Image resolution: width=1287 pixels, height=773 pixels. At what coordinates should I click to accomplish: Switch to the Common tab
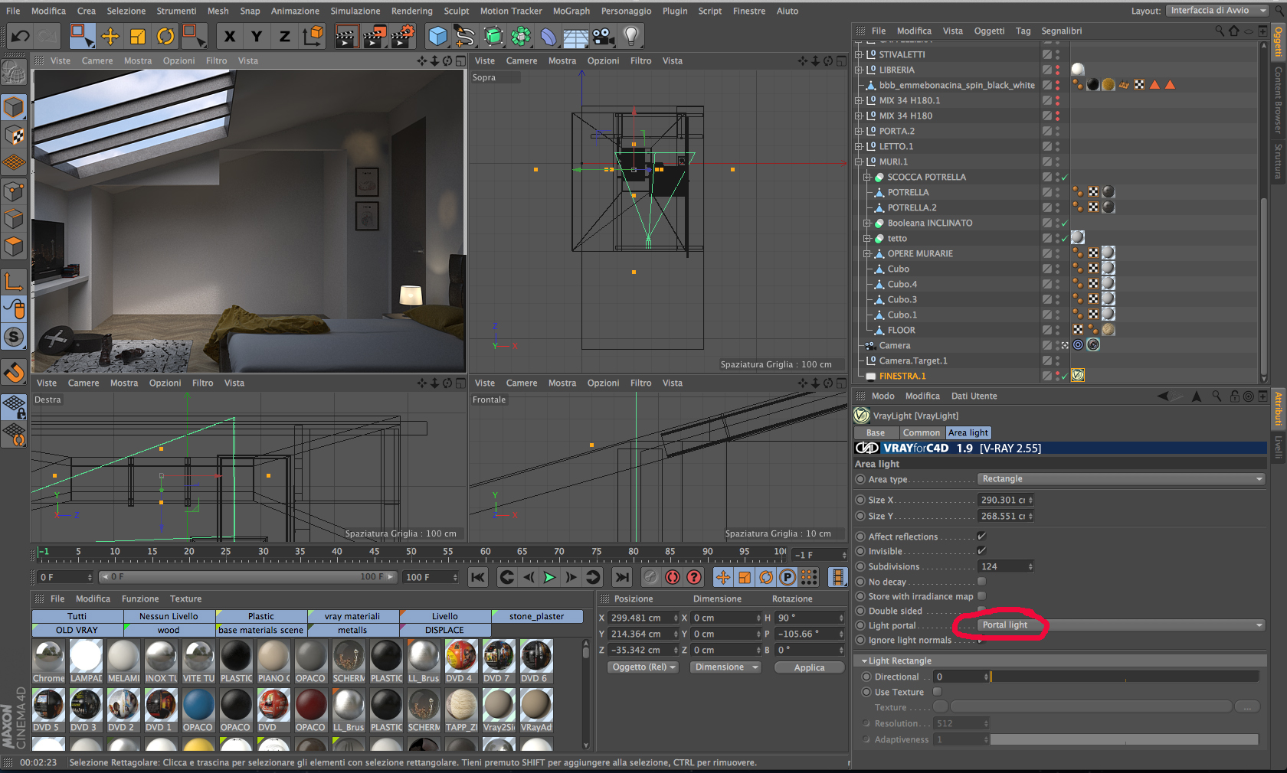(x=921, y=432)
